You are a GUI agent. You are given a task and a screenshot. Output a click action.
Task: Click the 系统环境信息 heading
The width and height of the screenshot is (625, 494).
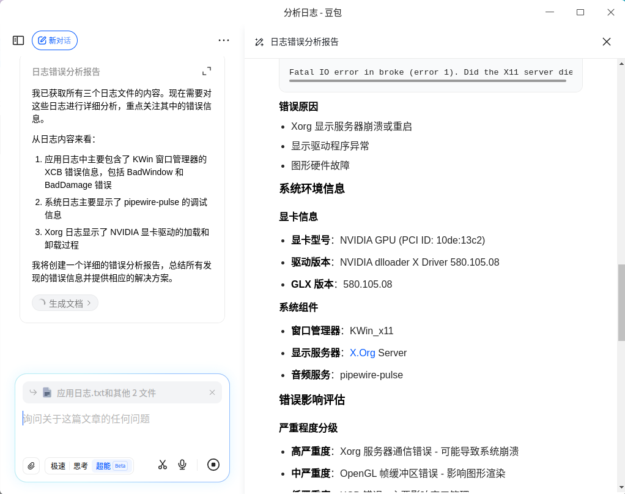312,189
